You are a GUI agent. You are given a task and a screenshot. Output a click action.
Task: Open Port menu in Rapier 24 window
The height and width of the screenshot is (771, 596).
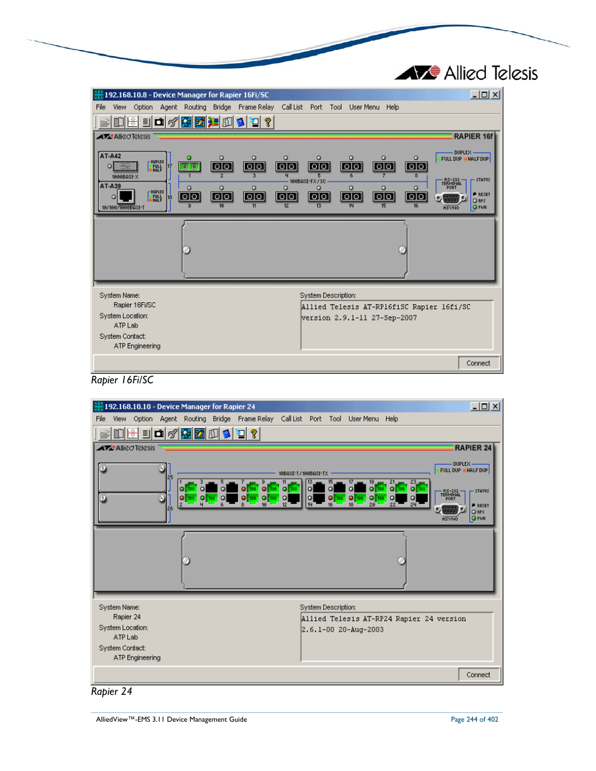(315, 419)
